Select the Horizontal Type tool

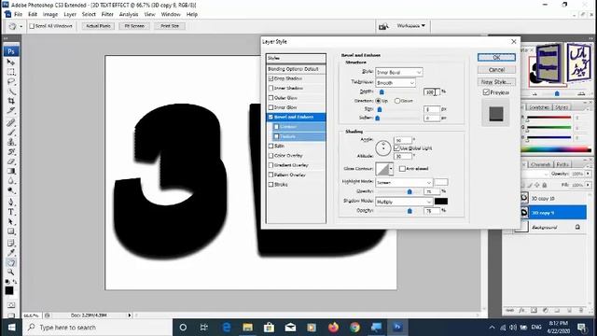click(x=11, y=212)
